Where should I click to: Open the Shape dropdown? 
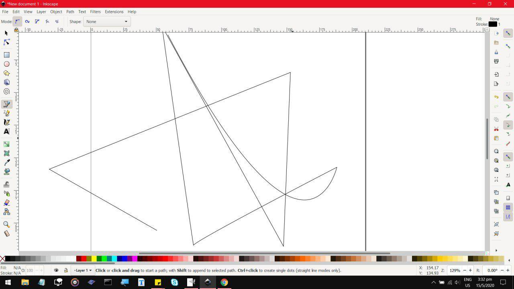point(107,22)
